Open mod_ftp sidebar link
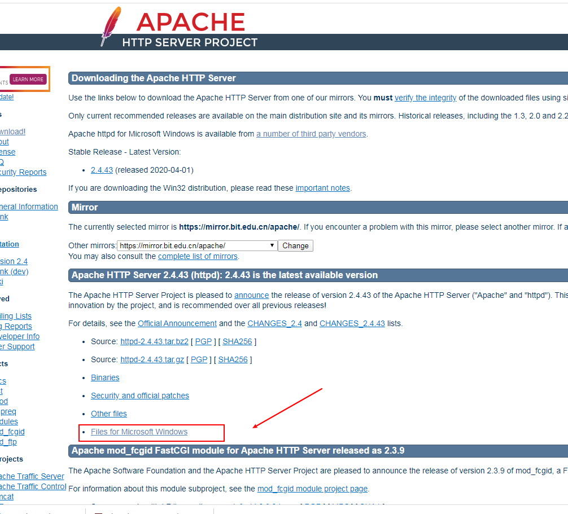568x514 pixels. click(x=8, y=442)
